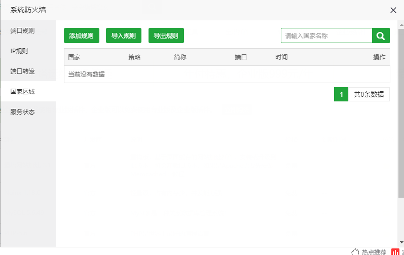Click the 策略 column header
The image size is (404, 255).
coord(134,57)
